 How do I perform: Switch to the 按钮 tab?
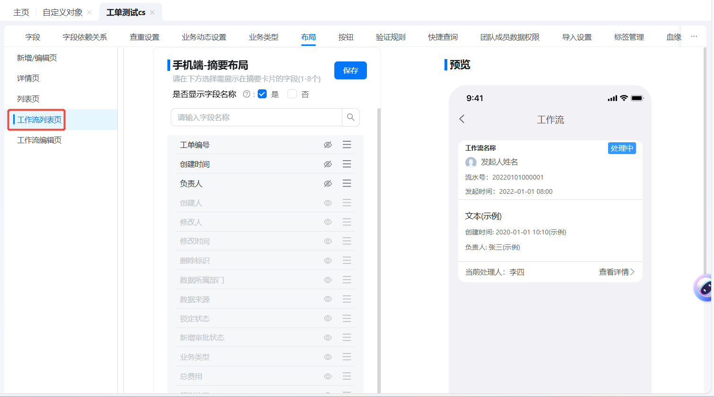point(346,37)
